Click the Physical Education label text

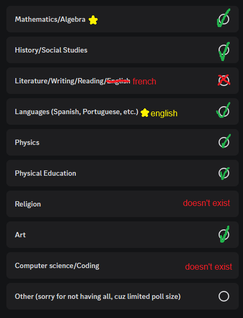46,174
